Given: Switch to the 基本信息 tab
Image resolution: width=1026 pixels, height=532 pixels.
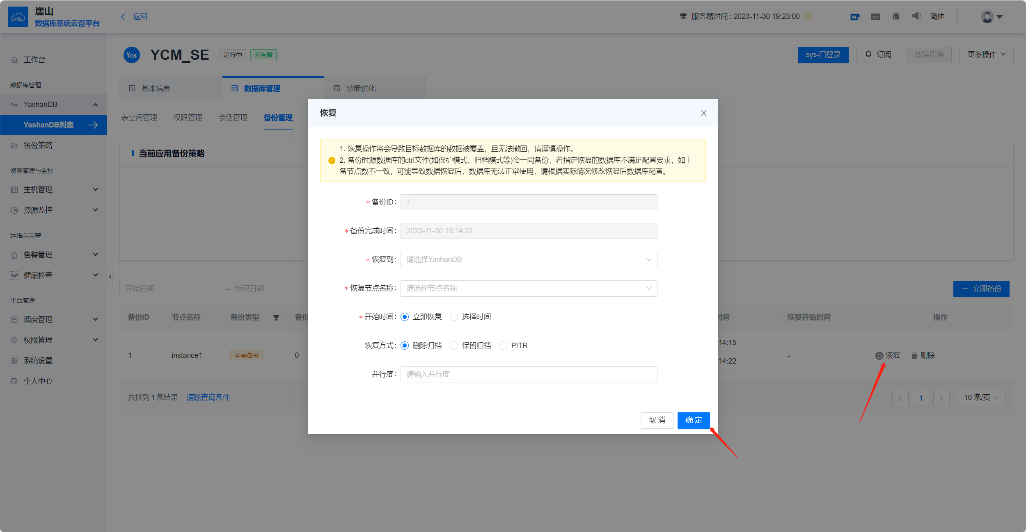Looking at the screenshot, I should 156,89.
